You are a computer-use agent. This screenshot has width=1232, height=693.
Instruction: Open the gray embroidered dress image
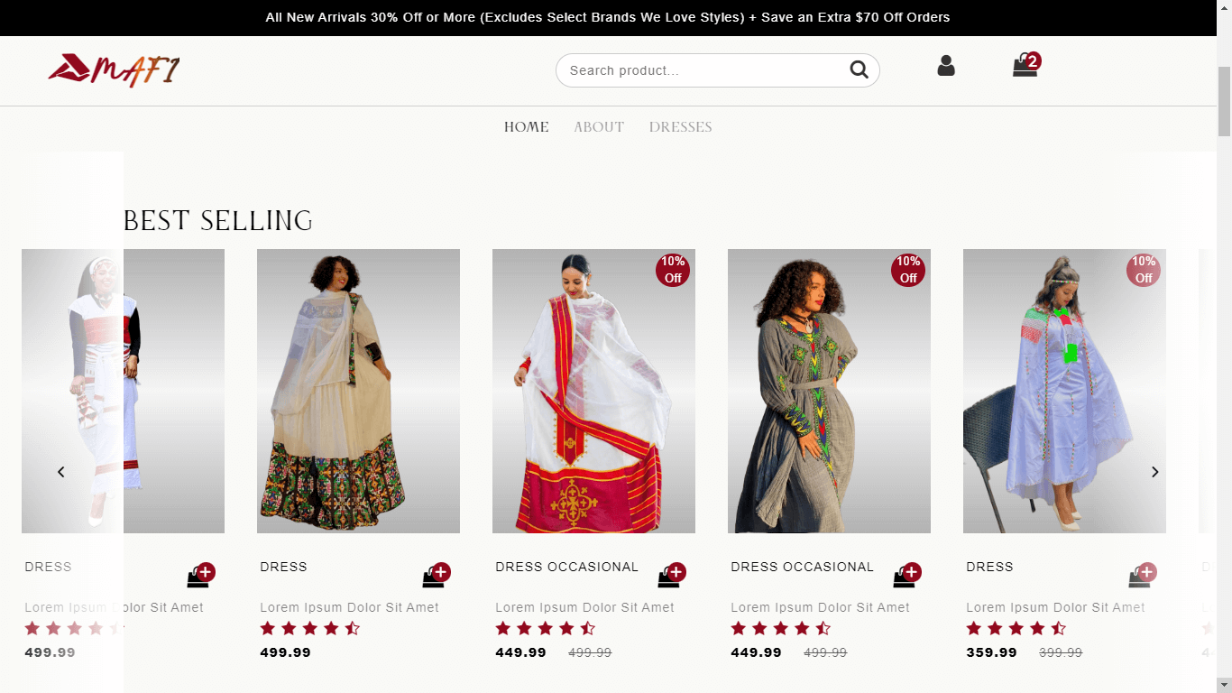coord(829,391)
